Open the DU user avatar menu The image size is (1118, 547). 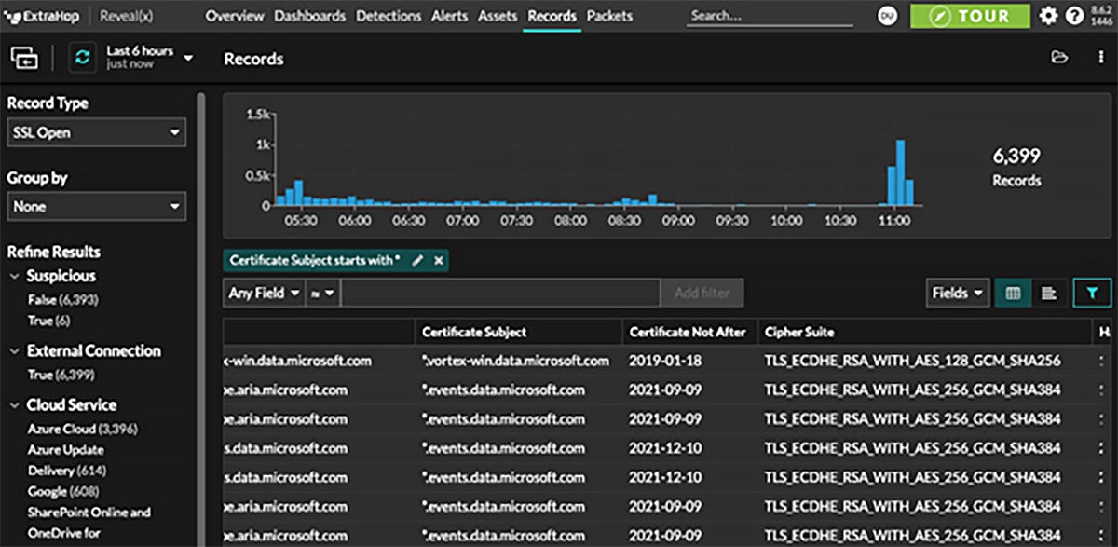(x=887, y=16)
